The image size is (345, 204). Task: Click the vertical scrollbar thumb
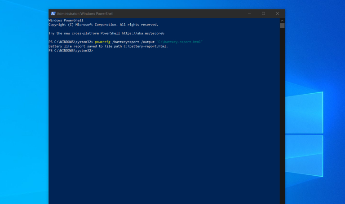pos(282,26)
